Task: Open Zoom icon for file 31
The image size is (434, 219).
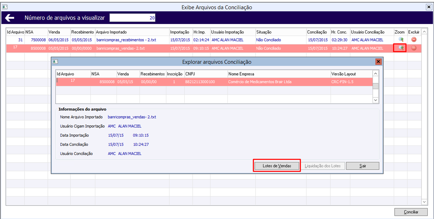Action: click(400, 40)
